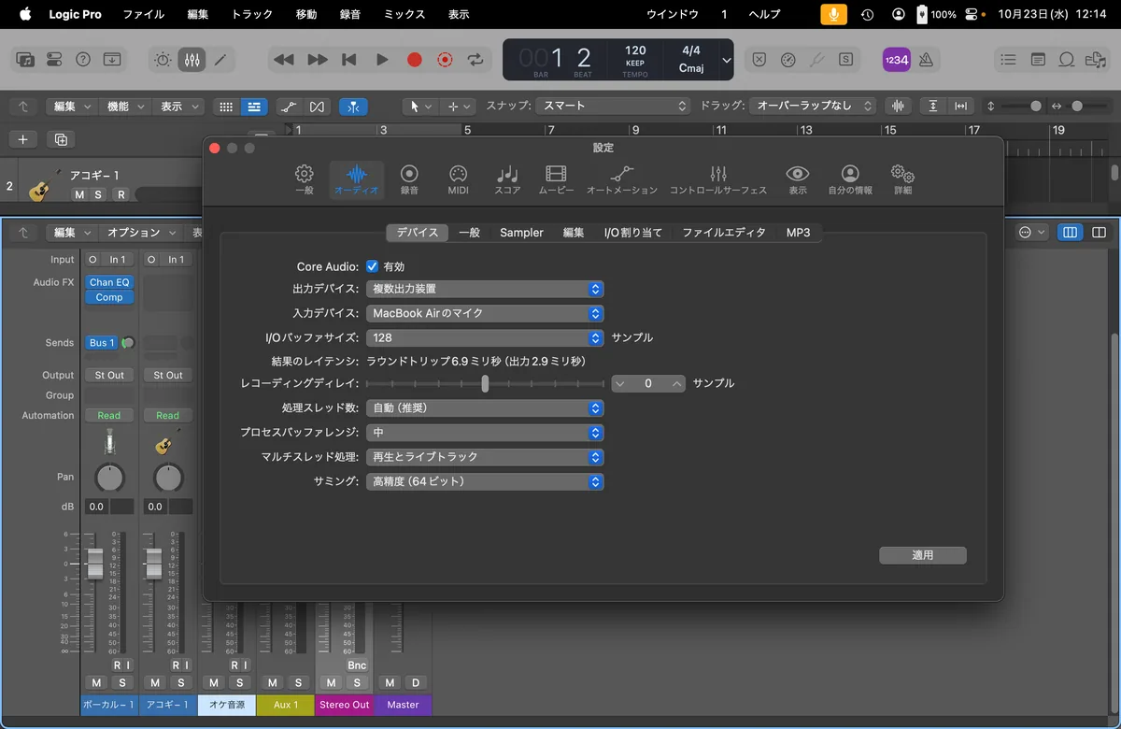Toggle the Cycle loop button
Viewport: 1121px width, 729px height.
(x=476, y=59)
